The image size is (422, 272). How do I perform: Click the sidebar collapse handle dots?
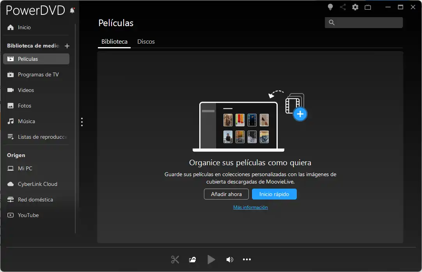coord(82,122)
